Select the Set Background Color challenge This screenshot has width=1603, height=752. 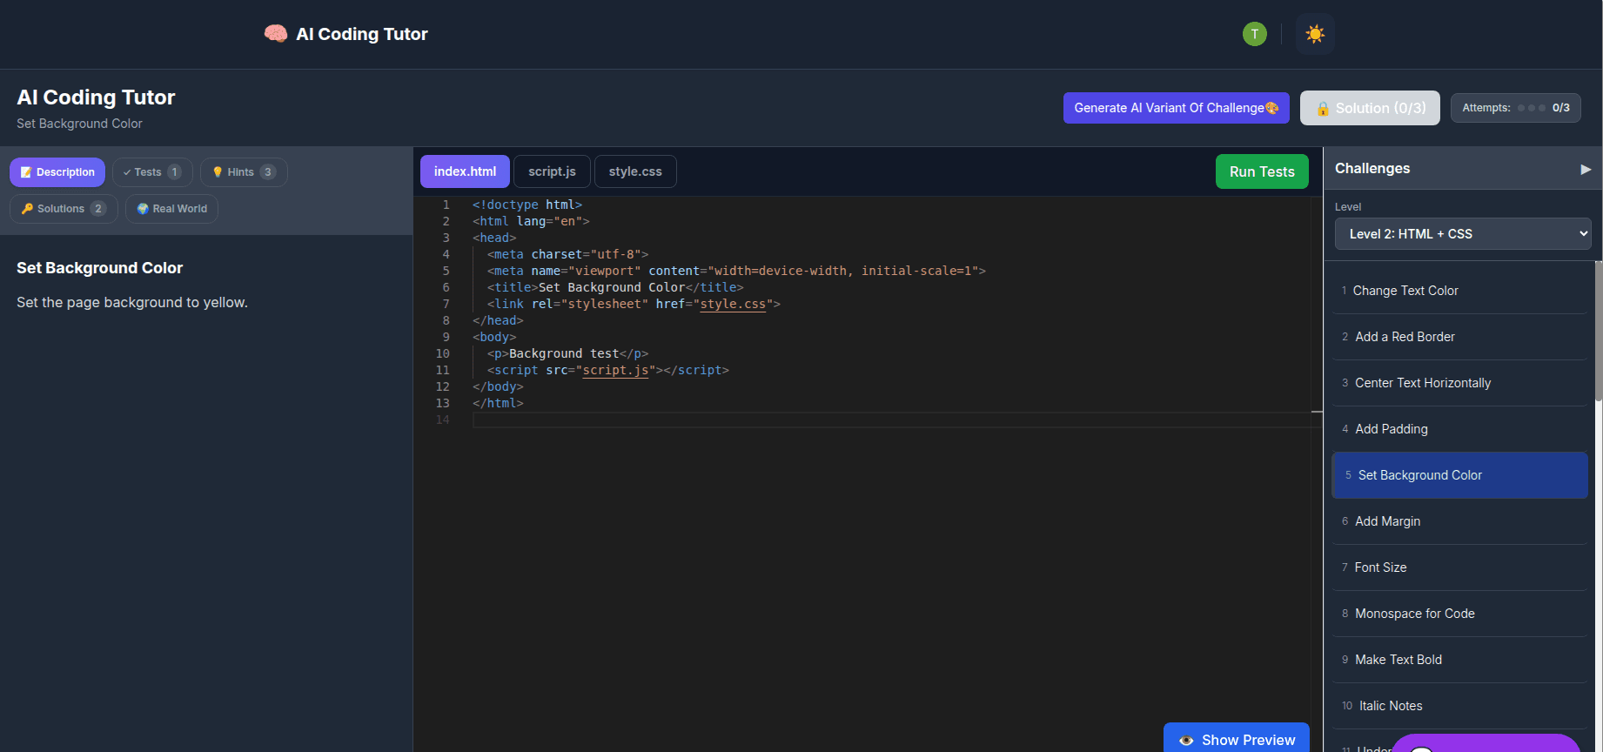point(1460,475)
